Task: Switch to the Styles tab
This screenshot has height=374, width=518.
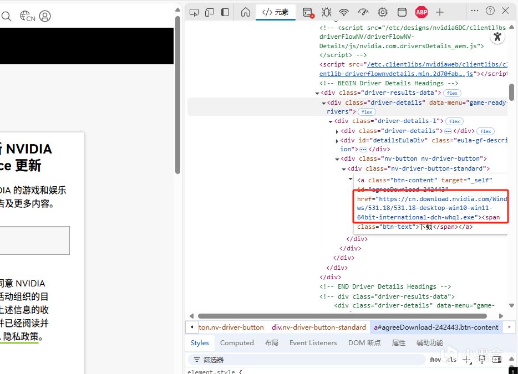Action: click(200, 343)
